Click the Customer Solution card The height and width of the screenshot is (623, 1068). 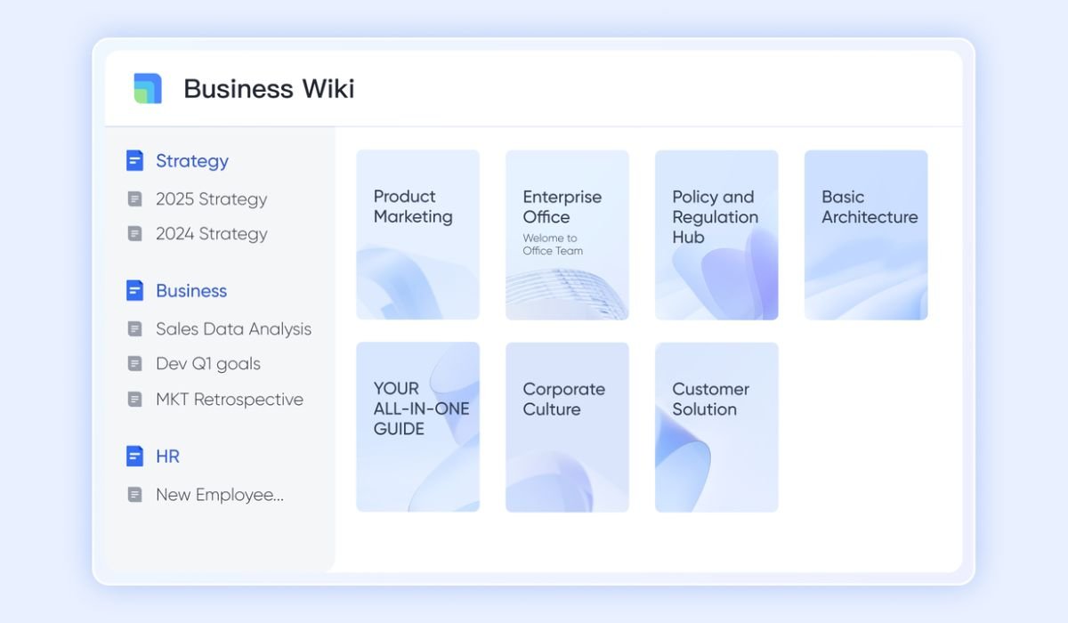click(x=716, y=427)
